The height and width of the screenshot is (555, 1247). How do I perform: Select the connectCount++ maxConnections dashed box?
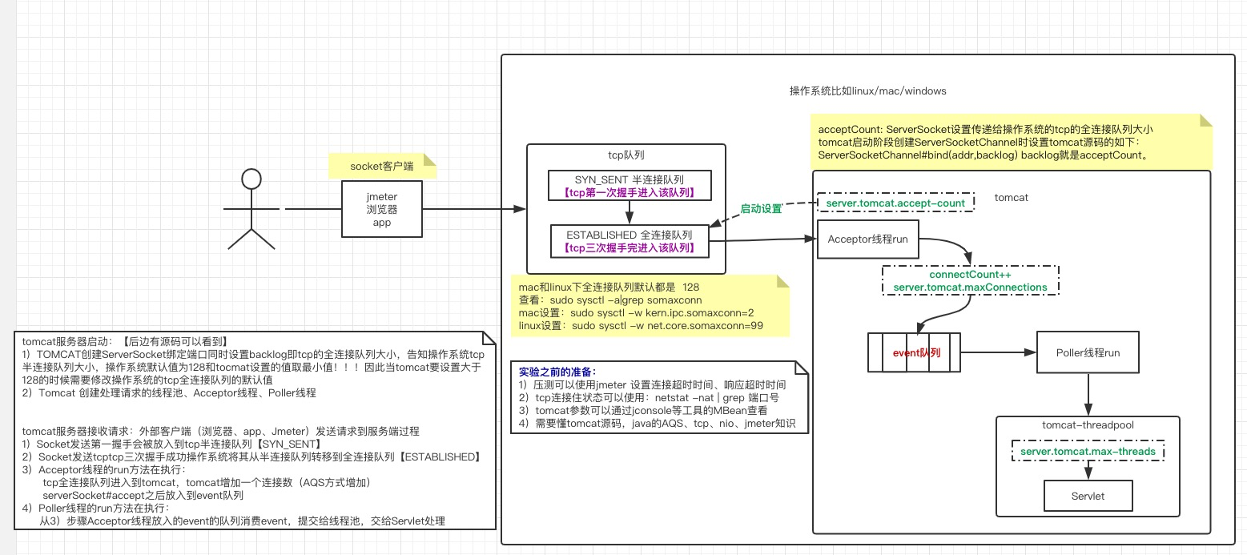coord(971,281)
